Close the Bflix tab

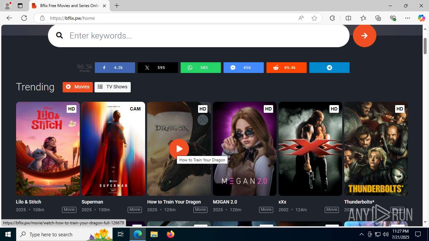tap(104, 6)
